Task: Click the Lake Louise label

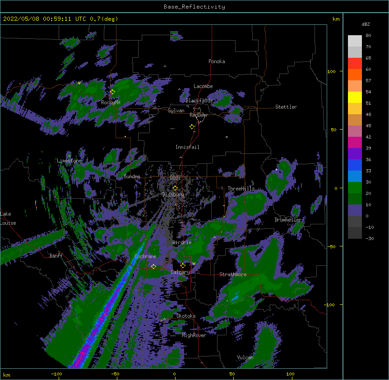Action: [x=8, y=218]
